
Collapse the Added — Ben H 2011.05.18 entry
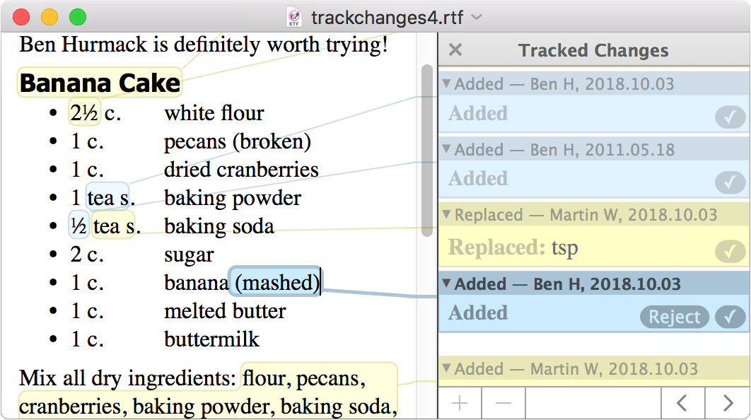(446, 149)
